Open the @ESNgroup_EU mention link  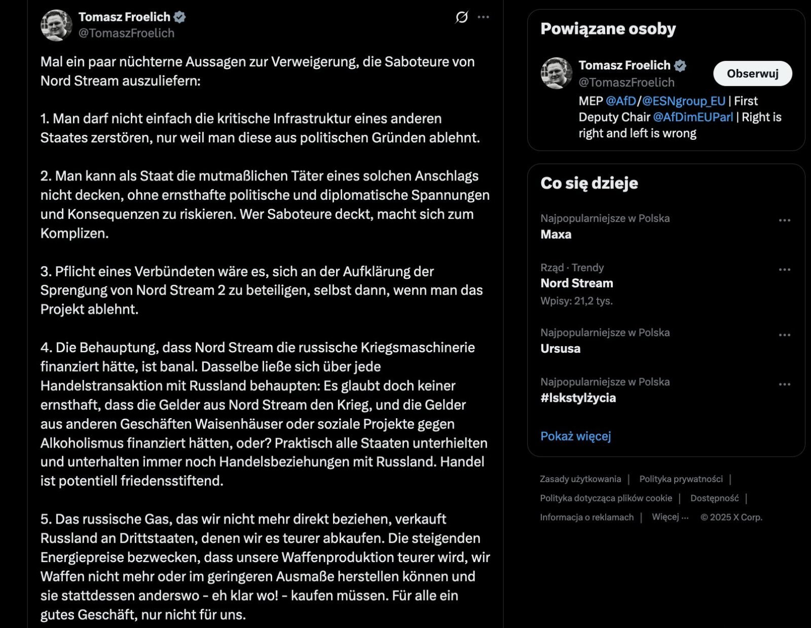click(683, 101)
